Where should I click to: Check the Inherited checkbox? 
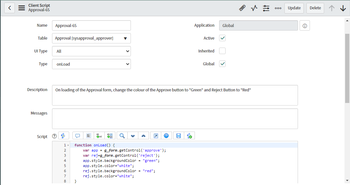[x=222, y=51]
